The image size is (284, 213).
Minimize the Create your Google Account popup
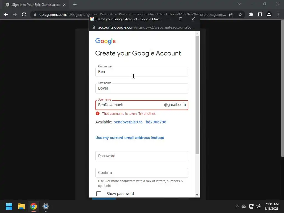coord(168,19)
